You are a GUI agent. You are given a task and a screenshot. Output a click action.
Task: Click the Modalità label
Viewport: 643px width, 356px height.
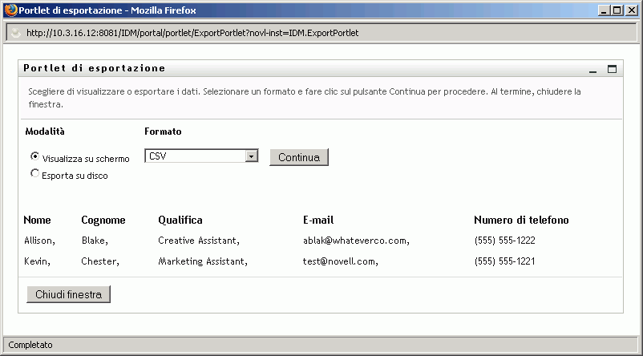pyautogui.click(x=45, y=131)
